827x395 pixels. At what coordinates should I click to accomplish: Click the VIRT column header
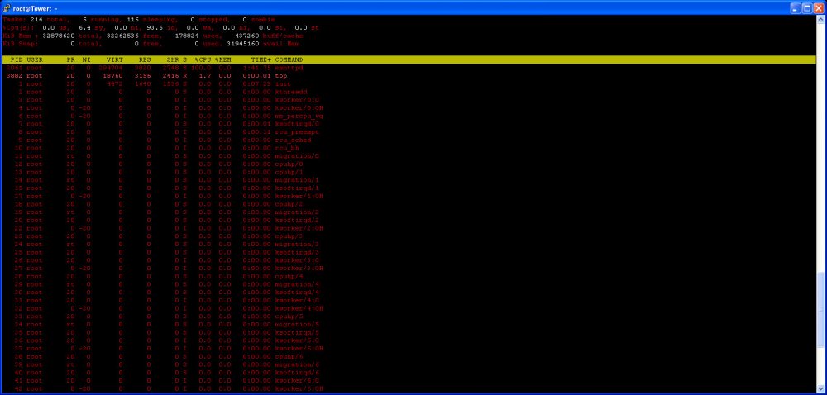click(114, 59)
